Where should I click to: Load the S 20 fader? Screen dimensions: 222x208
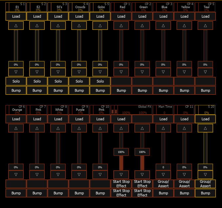(205, 119)
